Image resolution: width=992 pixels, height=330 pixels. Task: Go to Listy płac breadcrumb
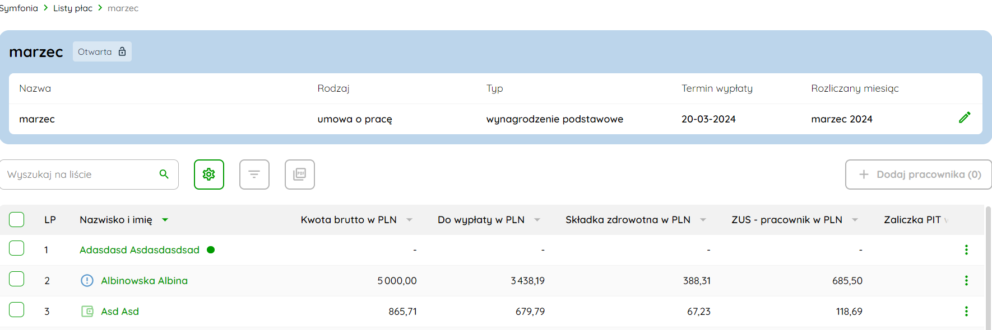pos(72,8)
